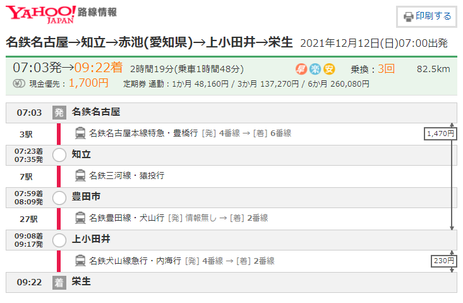
Task: Click the 名鉄三河線・猿投行 line name
Action: coord(127,176)
